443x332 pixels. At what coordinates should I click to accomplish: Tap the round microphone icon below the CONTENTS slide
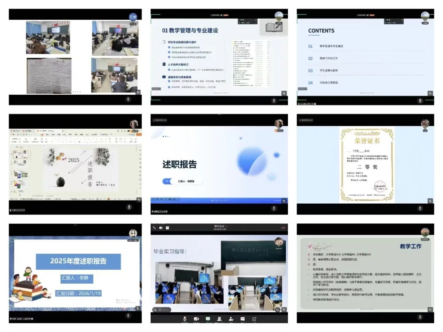click(x=420, y=100)
